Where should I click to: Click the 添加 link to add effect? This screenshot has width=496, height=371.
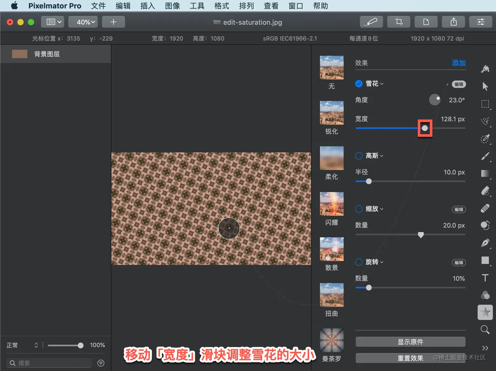pos(459,63)
